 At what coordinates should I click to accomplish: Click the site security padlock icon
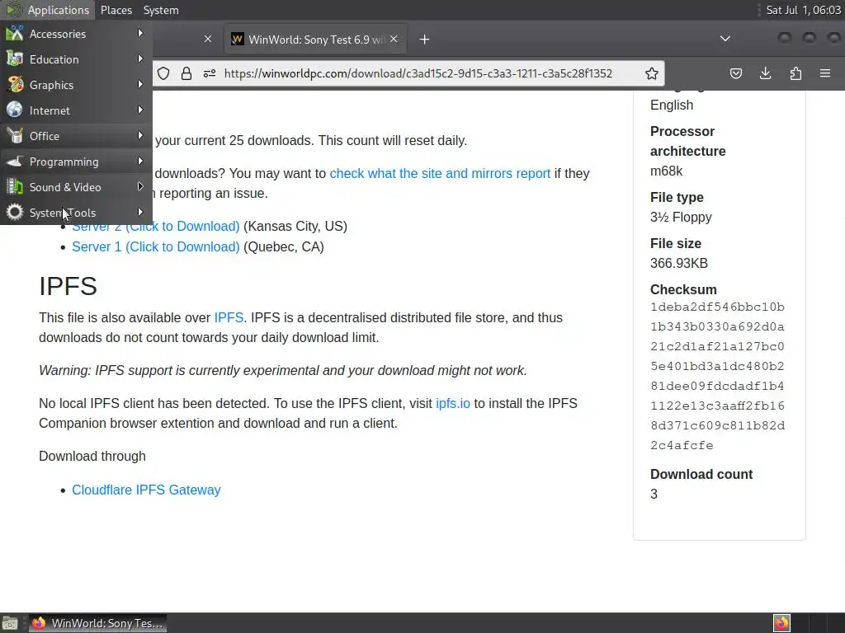186,73
